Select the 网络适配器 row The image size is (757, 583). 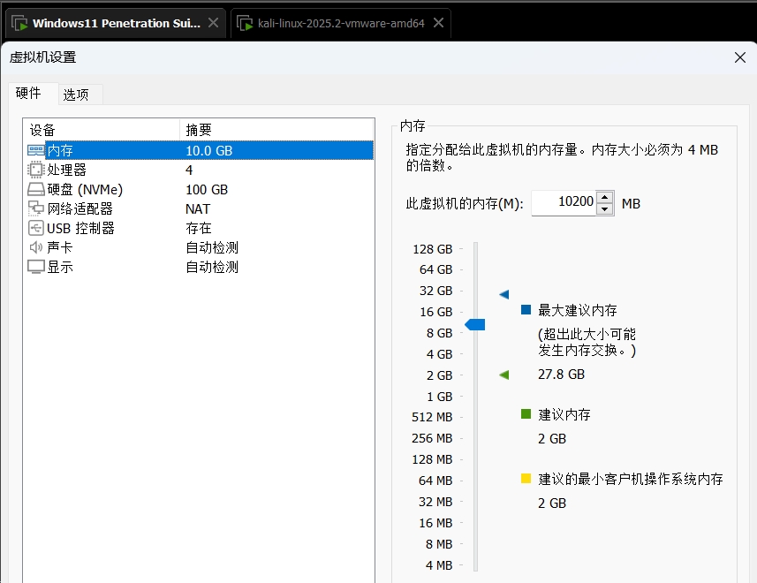click(200, 208)
